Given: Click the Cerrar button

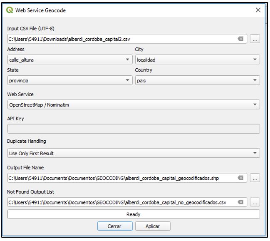Looking at the screenshot, I should coord(115,226).
